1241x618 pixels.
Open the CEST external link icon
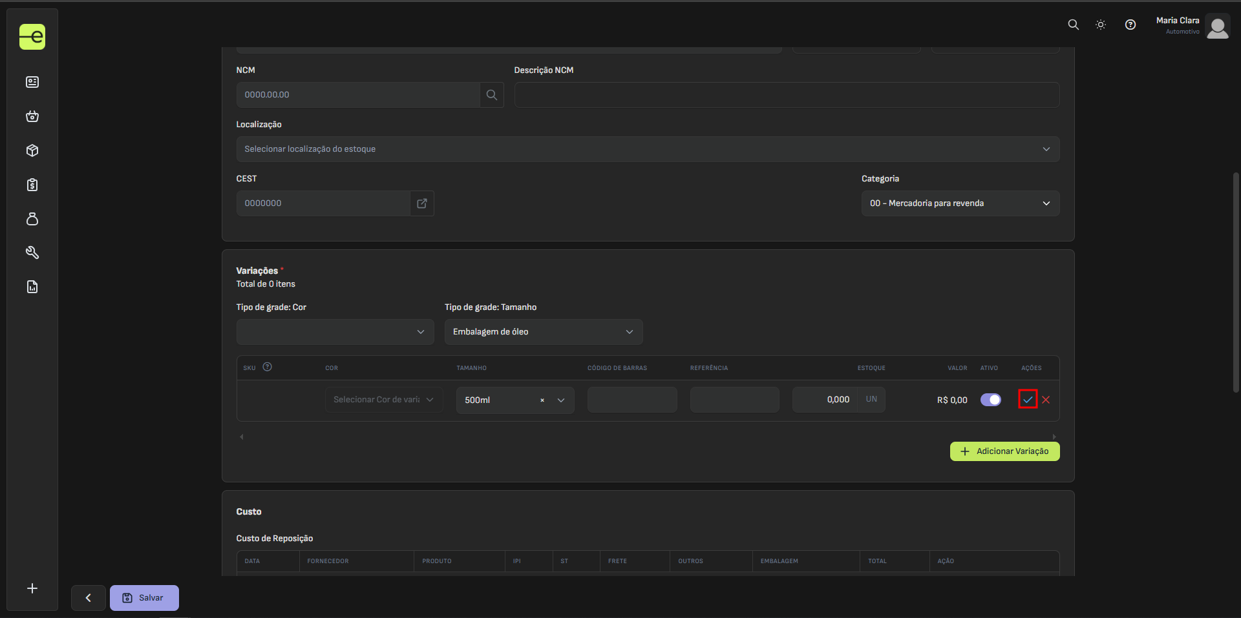tap(422, 203)
